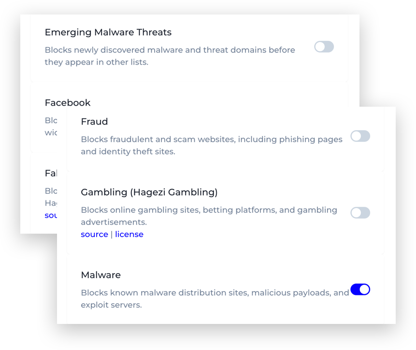Click the cut-off "Fal" heading in back panel
Viewport: 416px width, 350px height.
[x=51, y=173]
